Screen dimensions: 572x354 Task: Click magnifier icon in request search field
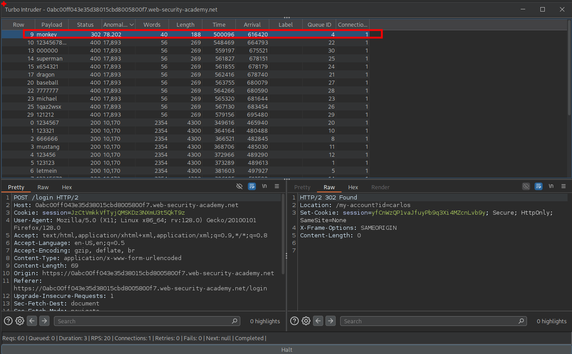pyautogui.click(x=235, y=321)
